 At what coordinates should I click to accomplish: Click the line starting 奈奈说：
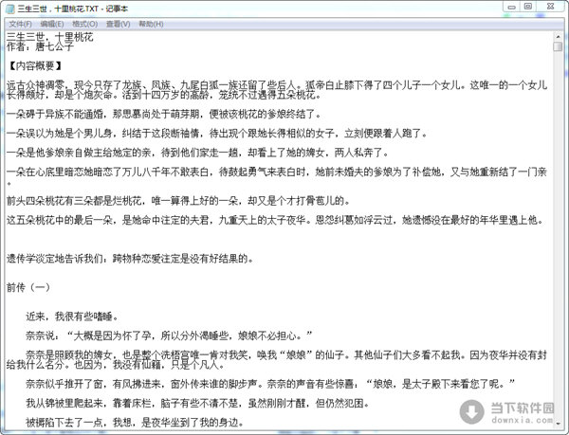(x=169, y=335)
